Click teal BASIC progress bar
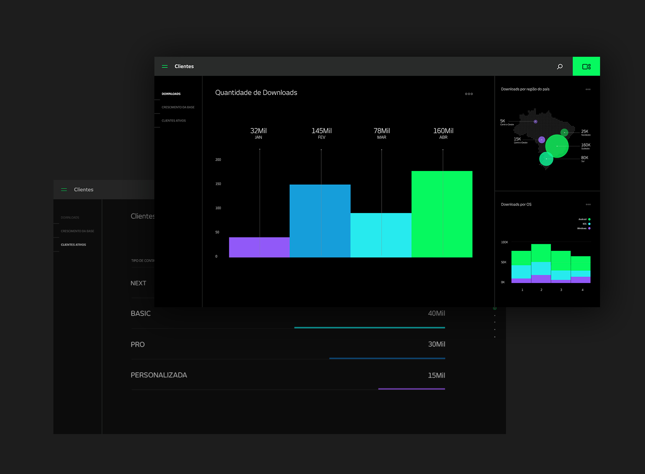Screen dimensions: 645x474 pos(369,328)
